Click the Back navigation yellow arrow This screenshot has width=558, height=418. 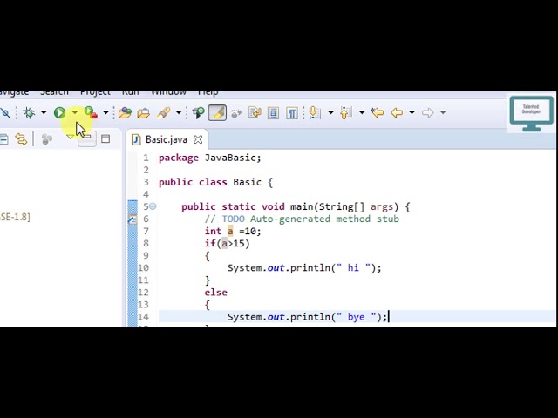[397, 112]
